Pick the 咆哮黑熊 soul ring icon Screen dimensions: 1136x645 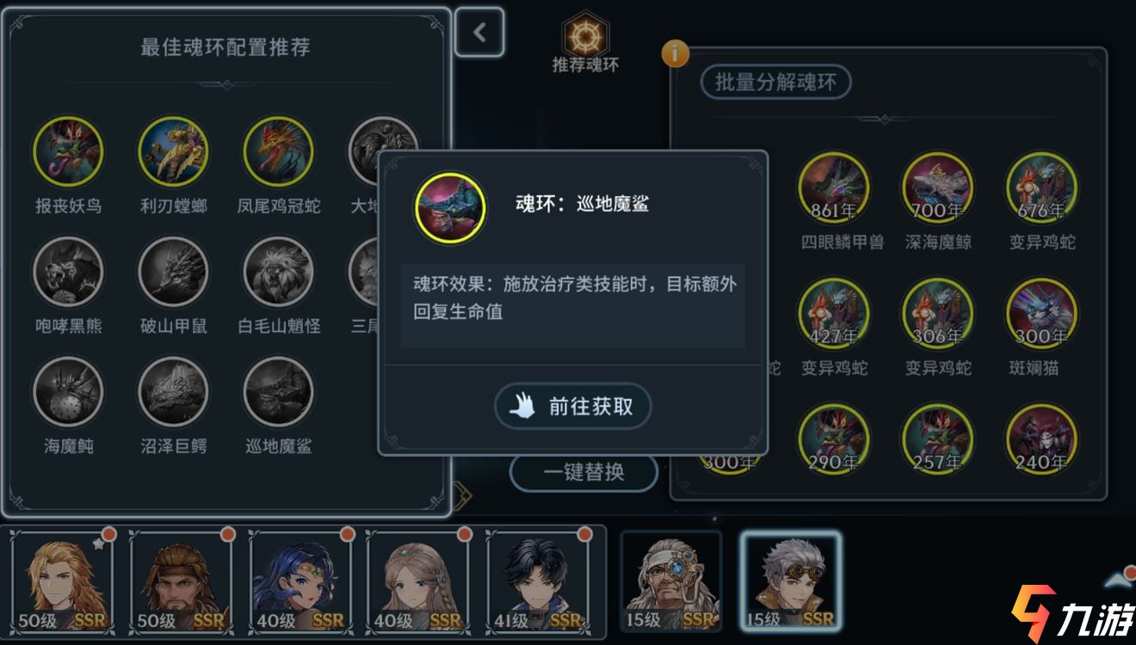[x=68, y=273]
